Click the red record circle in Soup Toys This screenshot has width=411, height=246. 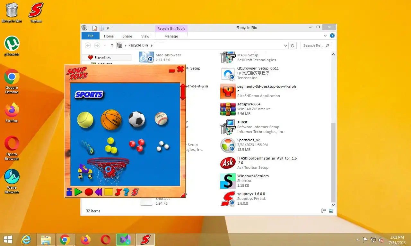coord(89,192)
